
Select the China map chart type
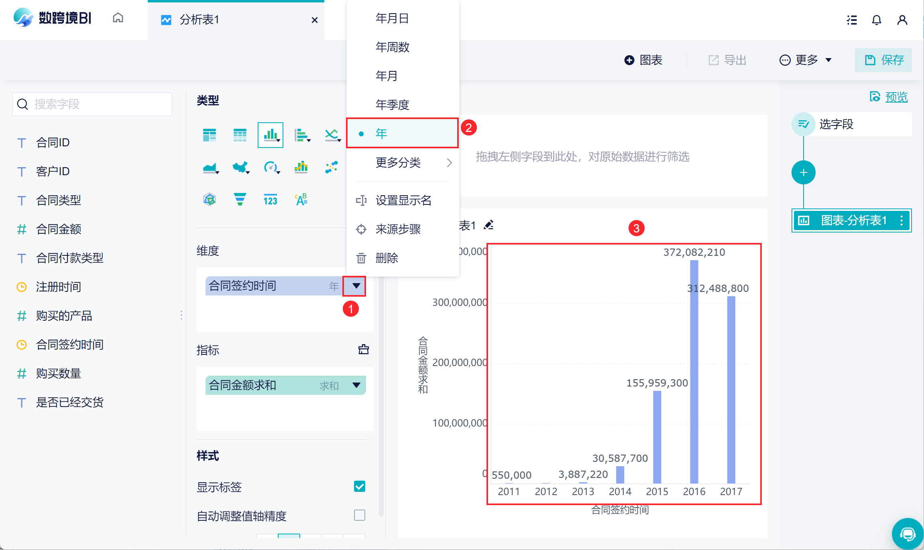(241, 167)
